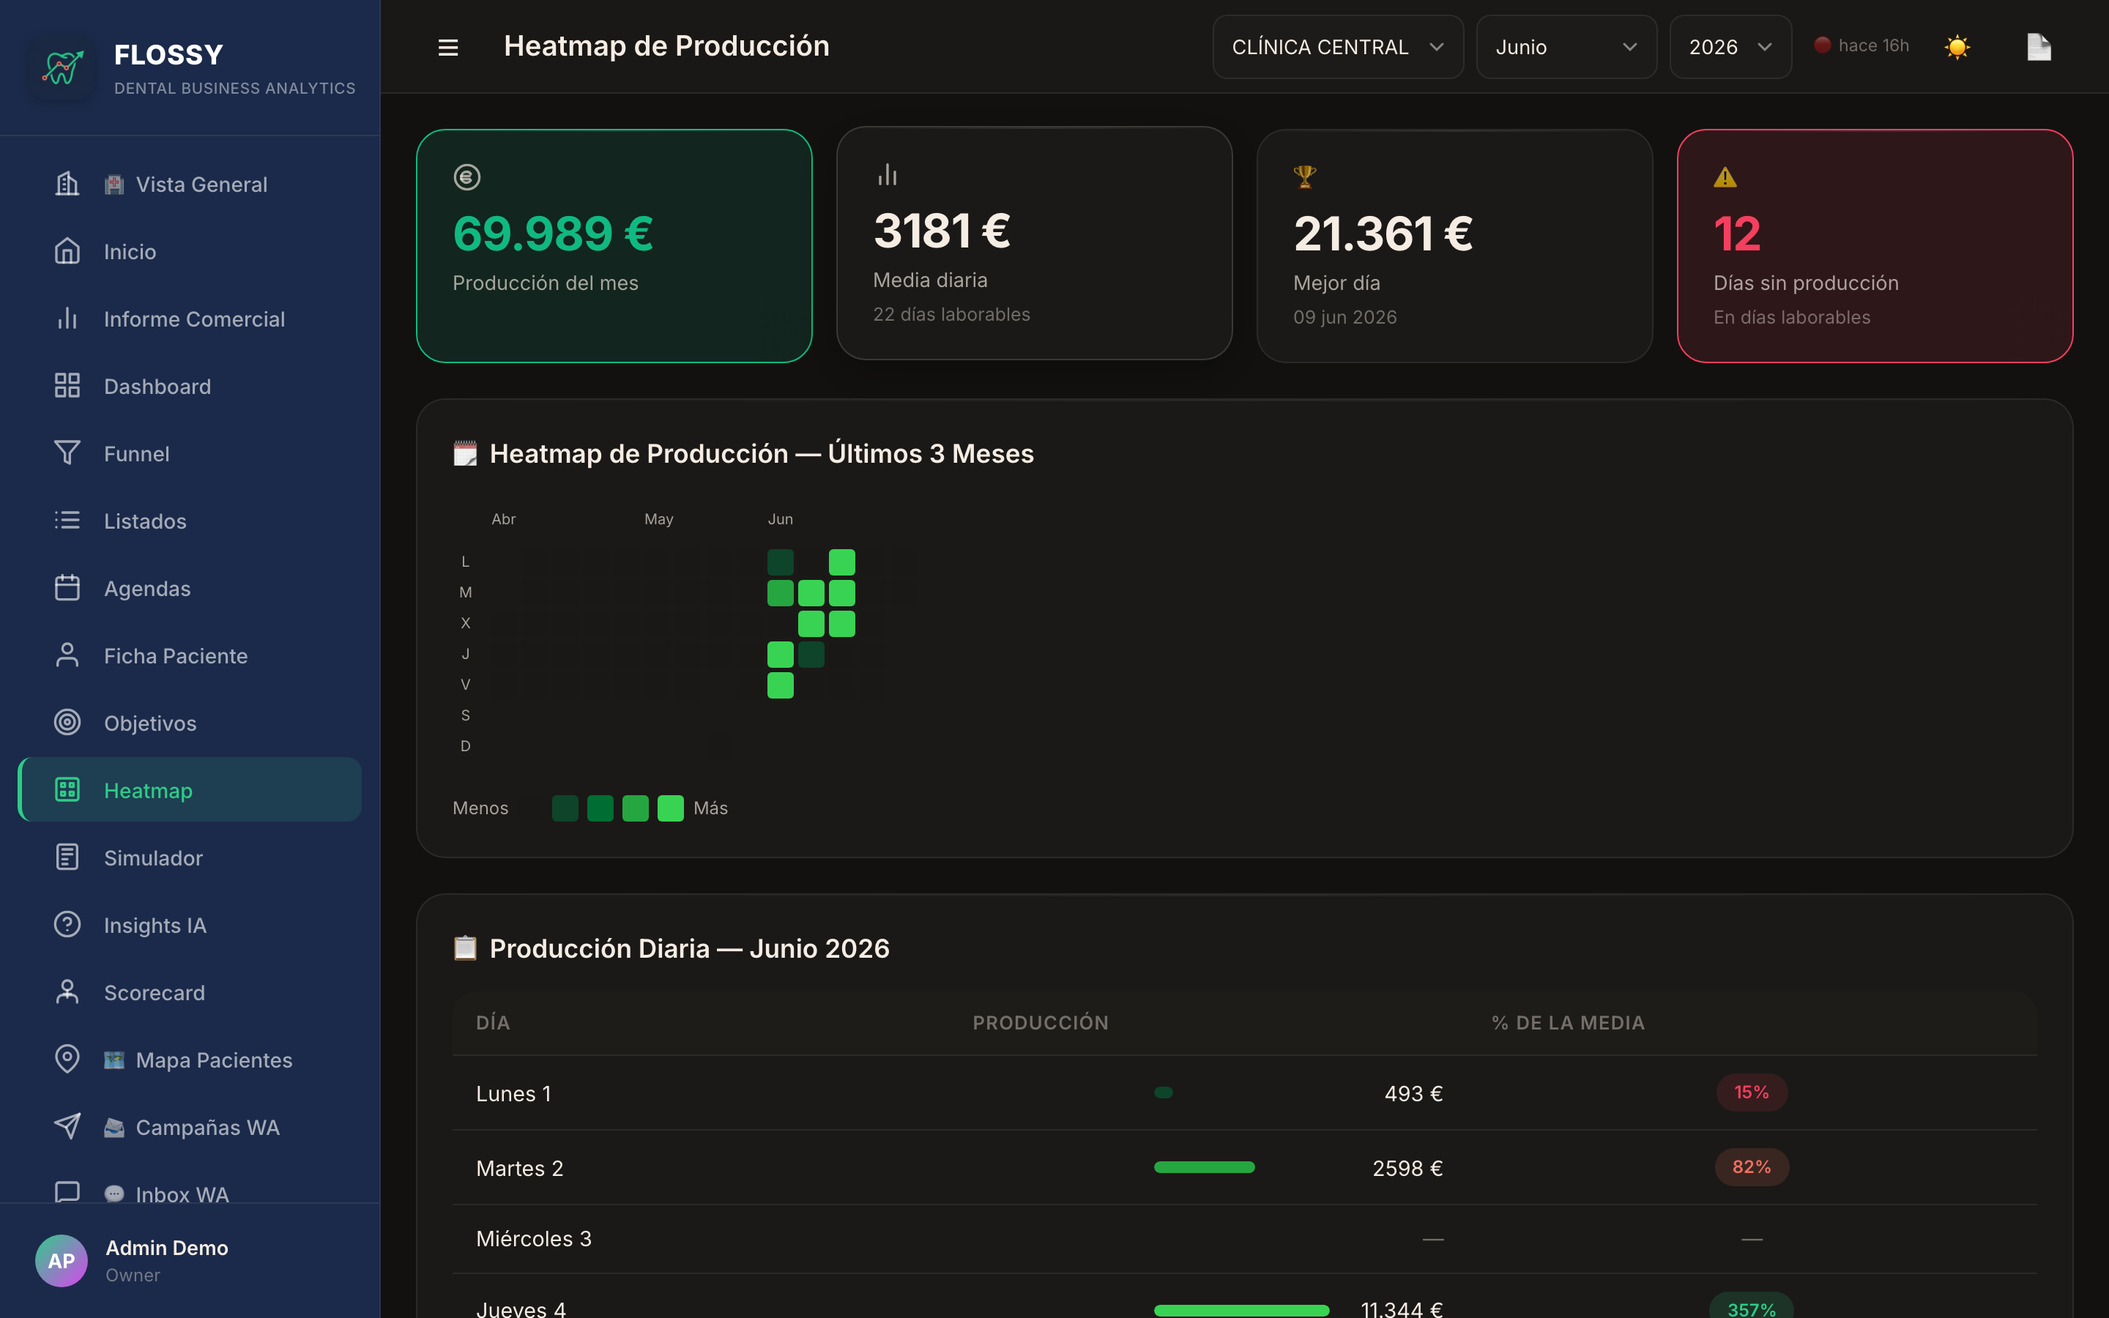The image size is (2109, 1318).
Task: Click the document export icon in header
Action: click(2039, 46)
